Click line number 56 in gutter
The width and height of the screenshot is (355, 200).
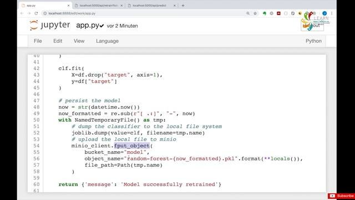click(36, 158)
